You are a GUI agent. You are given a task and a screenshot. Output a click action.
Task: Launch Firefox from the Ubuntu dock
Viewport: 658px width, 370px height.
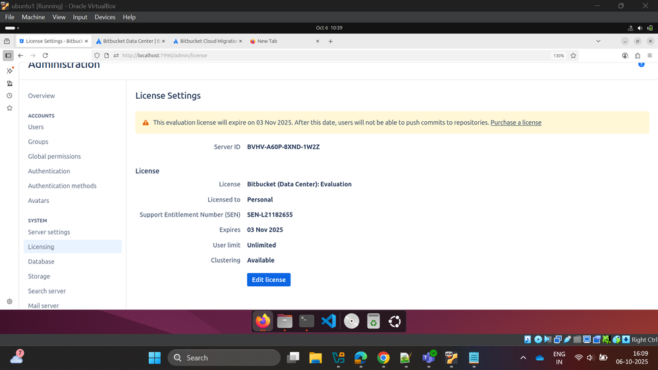tap(263, 321)
